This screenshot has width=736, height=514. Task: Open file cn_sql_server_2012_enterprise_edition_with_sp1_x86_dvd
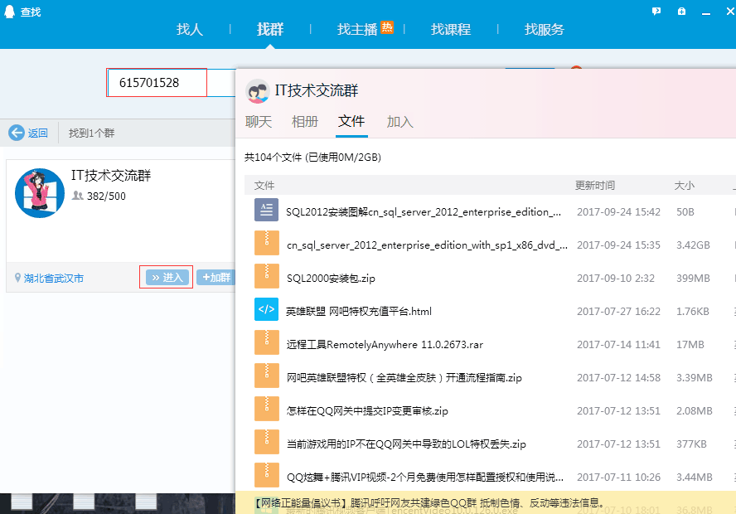(427, 245)
